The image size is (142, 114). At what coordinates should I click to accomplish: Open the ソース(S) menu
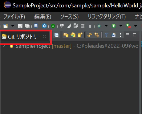(69, 17)
